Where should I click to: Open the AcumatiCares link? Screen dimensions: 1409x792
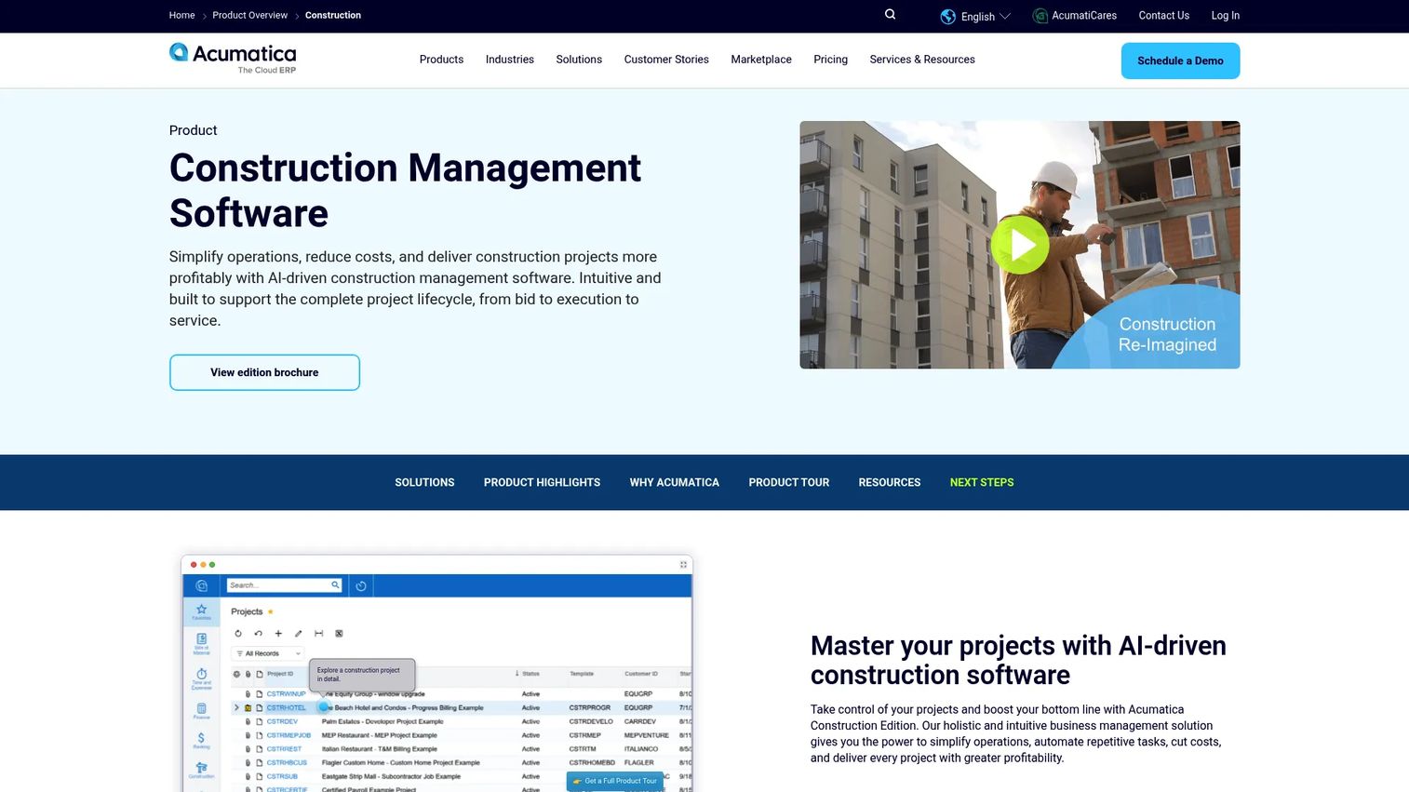point(1084,16)
